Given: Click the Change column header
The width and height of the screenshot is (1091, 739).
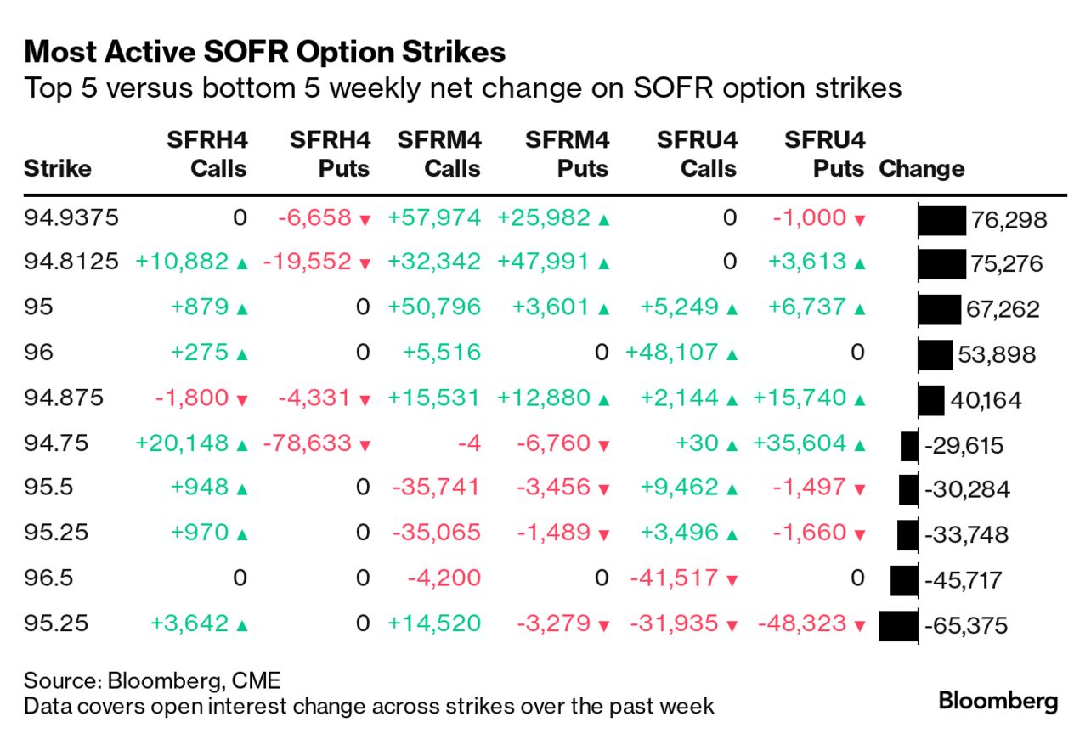Looking at the screenshot, I should point(922,168).
